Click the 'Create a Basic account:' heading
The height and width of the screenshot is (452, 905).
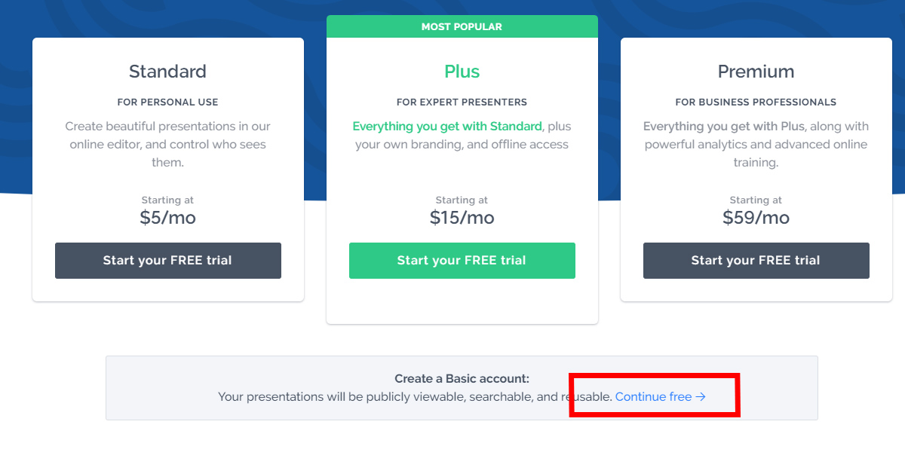click(462, 378)
